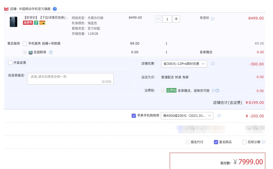Image resolution: width=273 pixels, height=169 pixels.
Task: Open the 满4000减200元 coupon dropdown
Action: pos(187,116)
